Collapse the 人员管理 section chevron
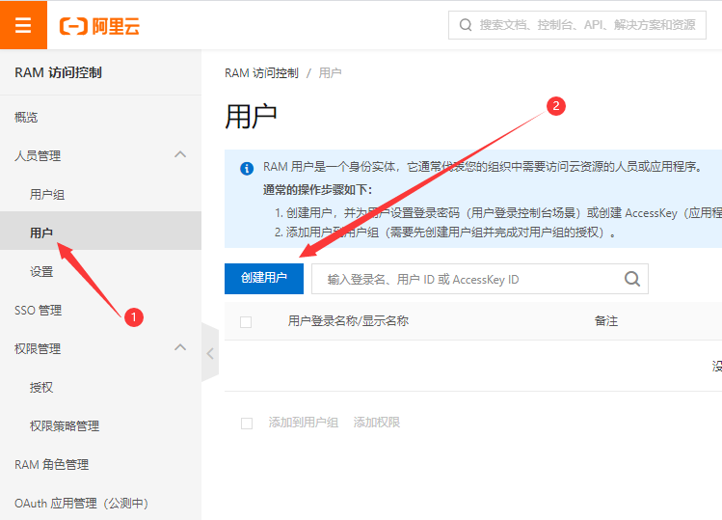722x520 pixels. (180, 155)
